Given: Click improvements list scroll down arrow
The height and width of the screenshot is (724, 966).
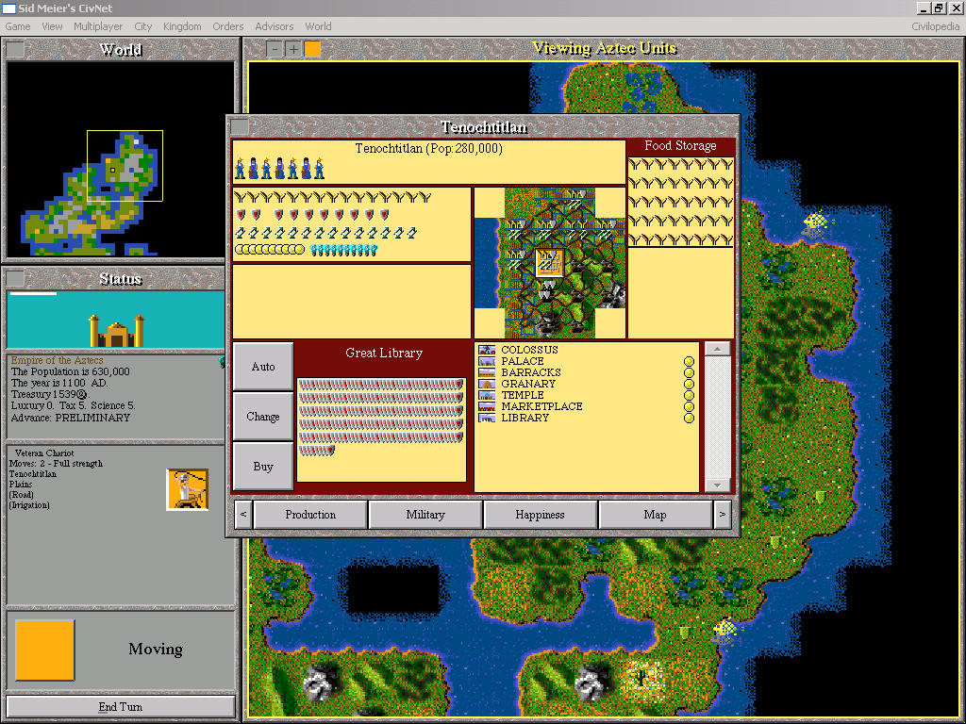Looking at the screenshot, I should (718, 485).
